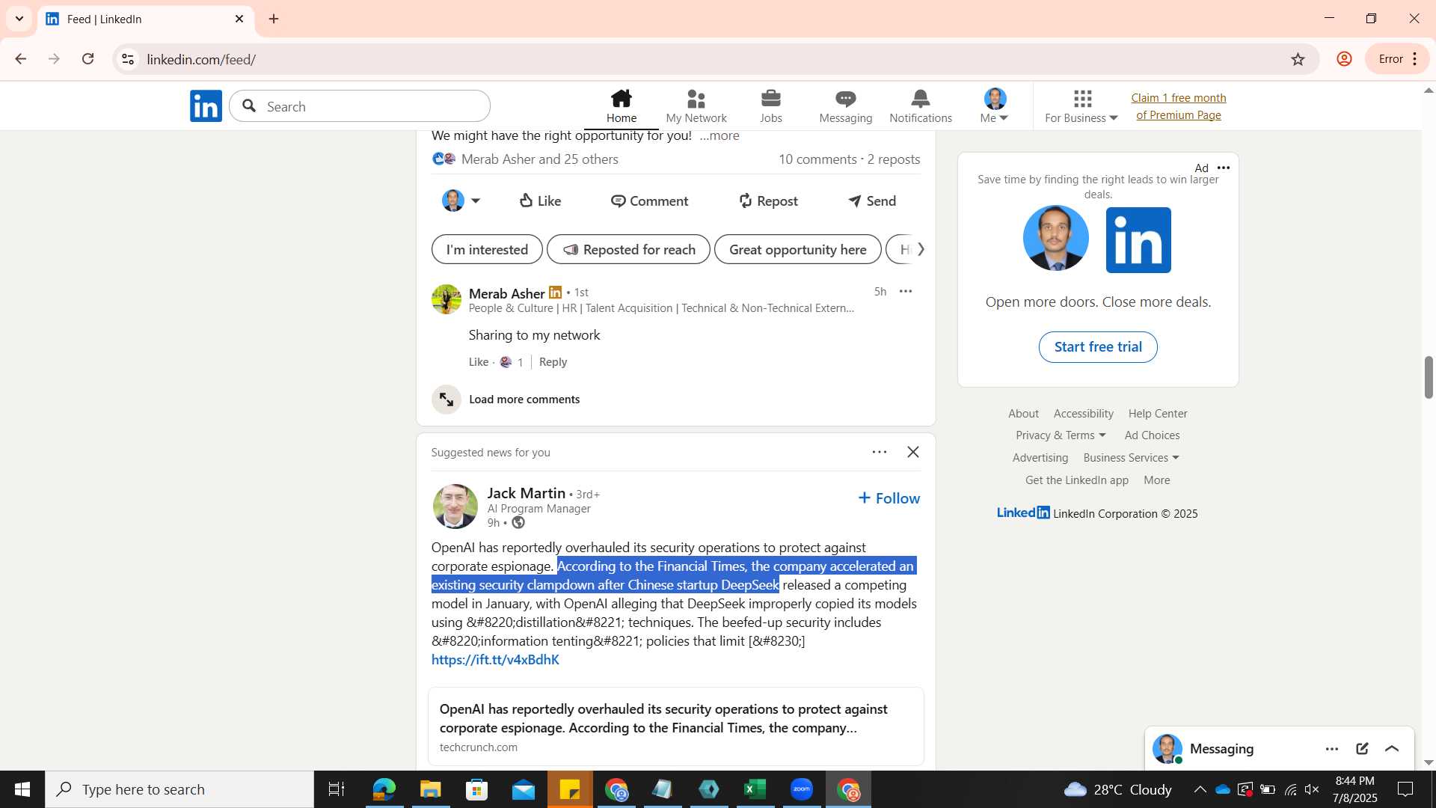
Task: Open Zoom from the taskbar
Action: (802, 789)
